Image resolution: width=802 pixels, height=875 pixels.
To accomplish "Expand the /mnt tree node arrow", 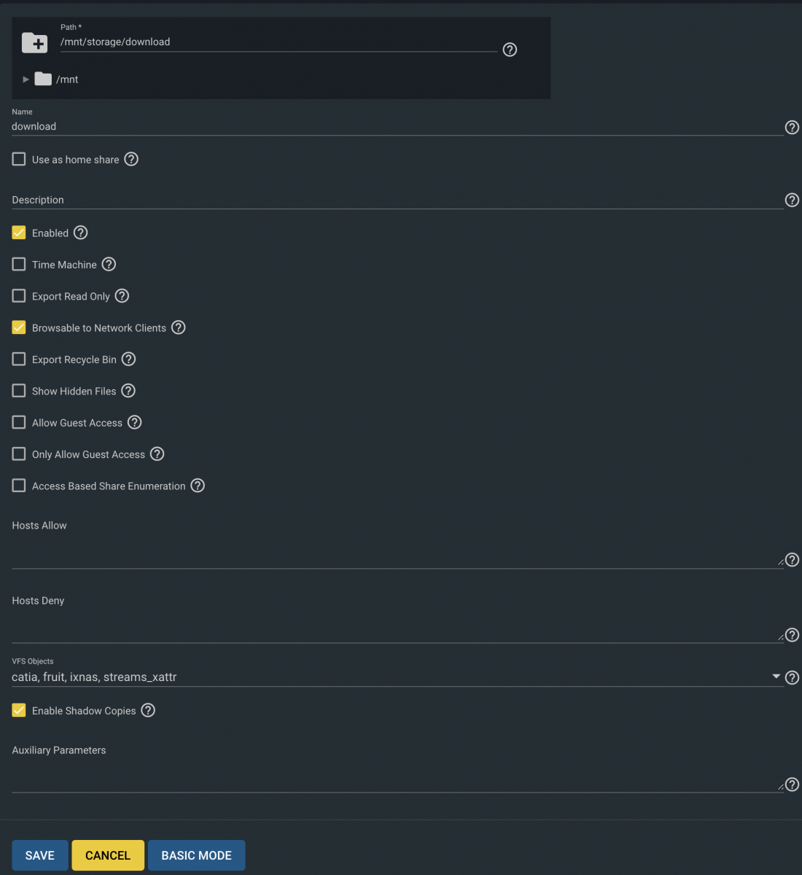I will coord(26,79).
